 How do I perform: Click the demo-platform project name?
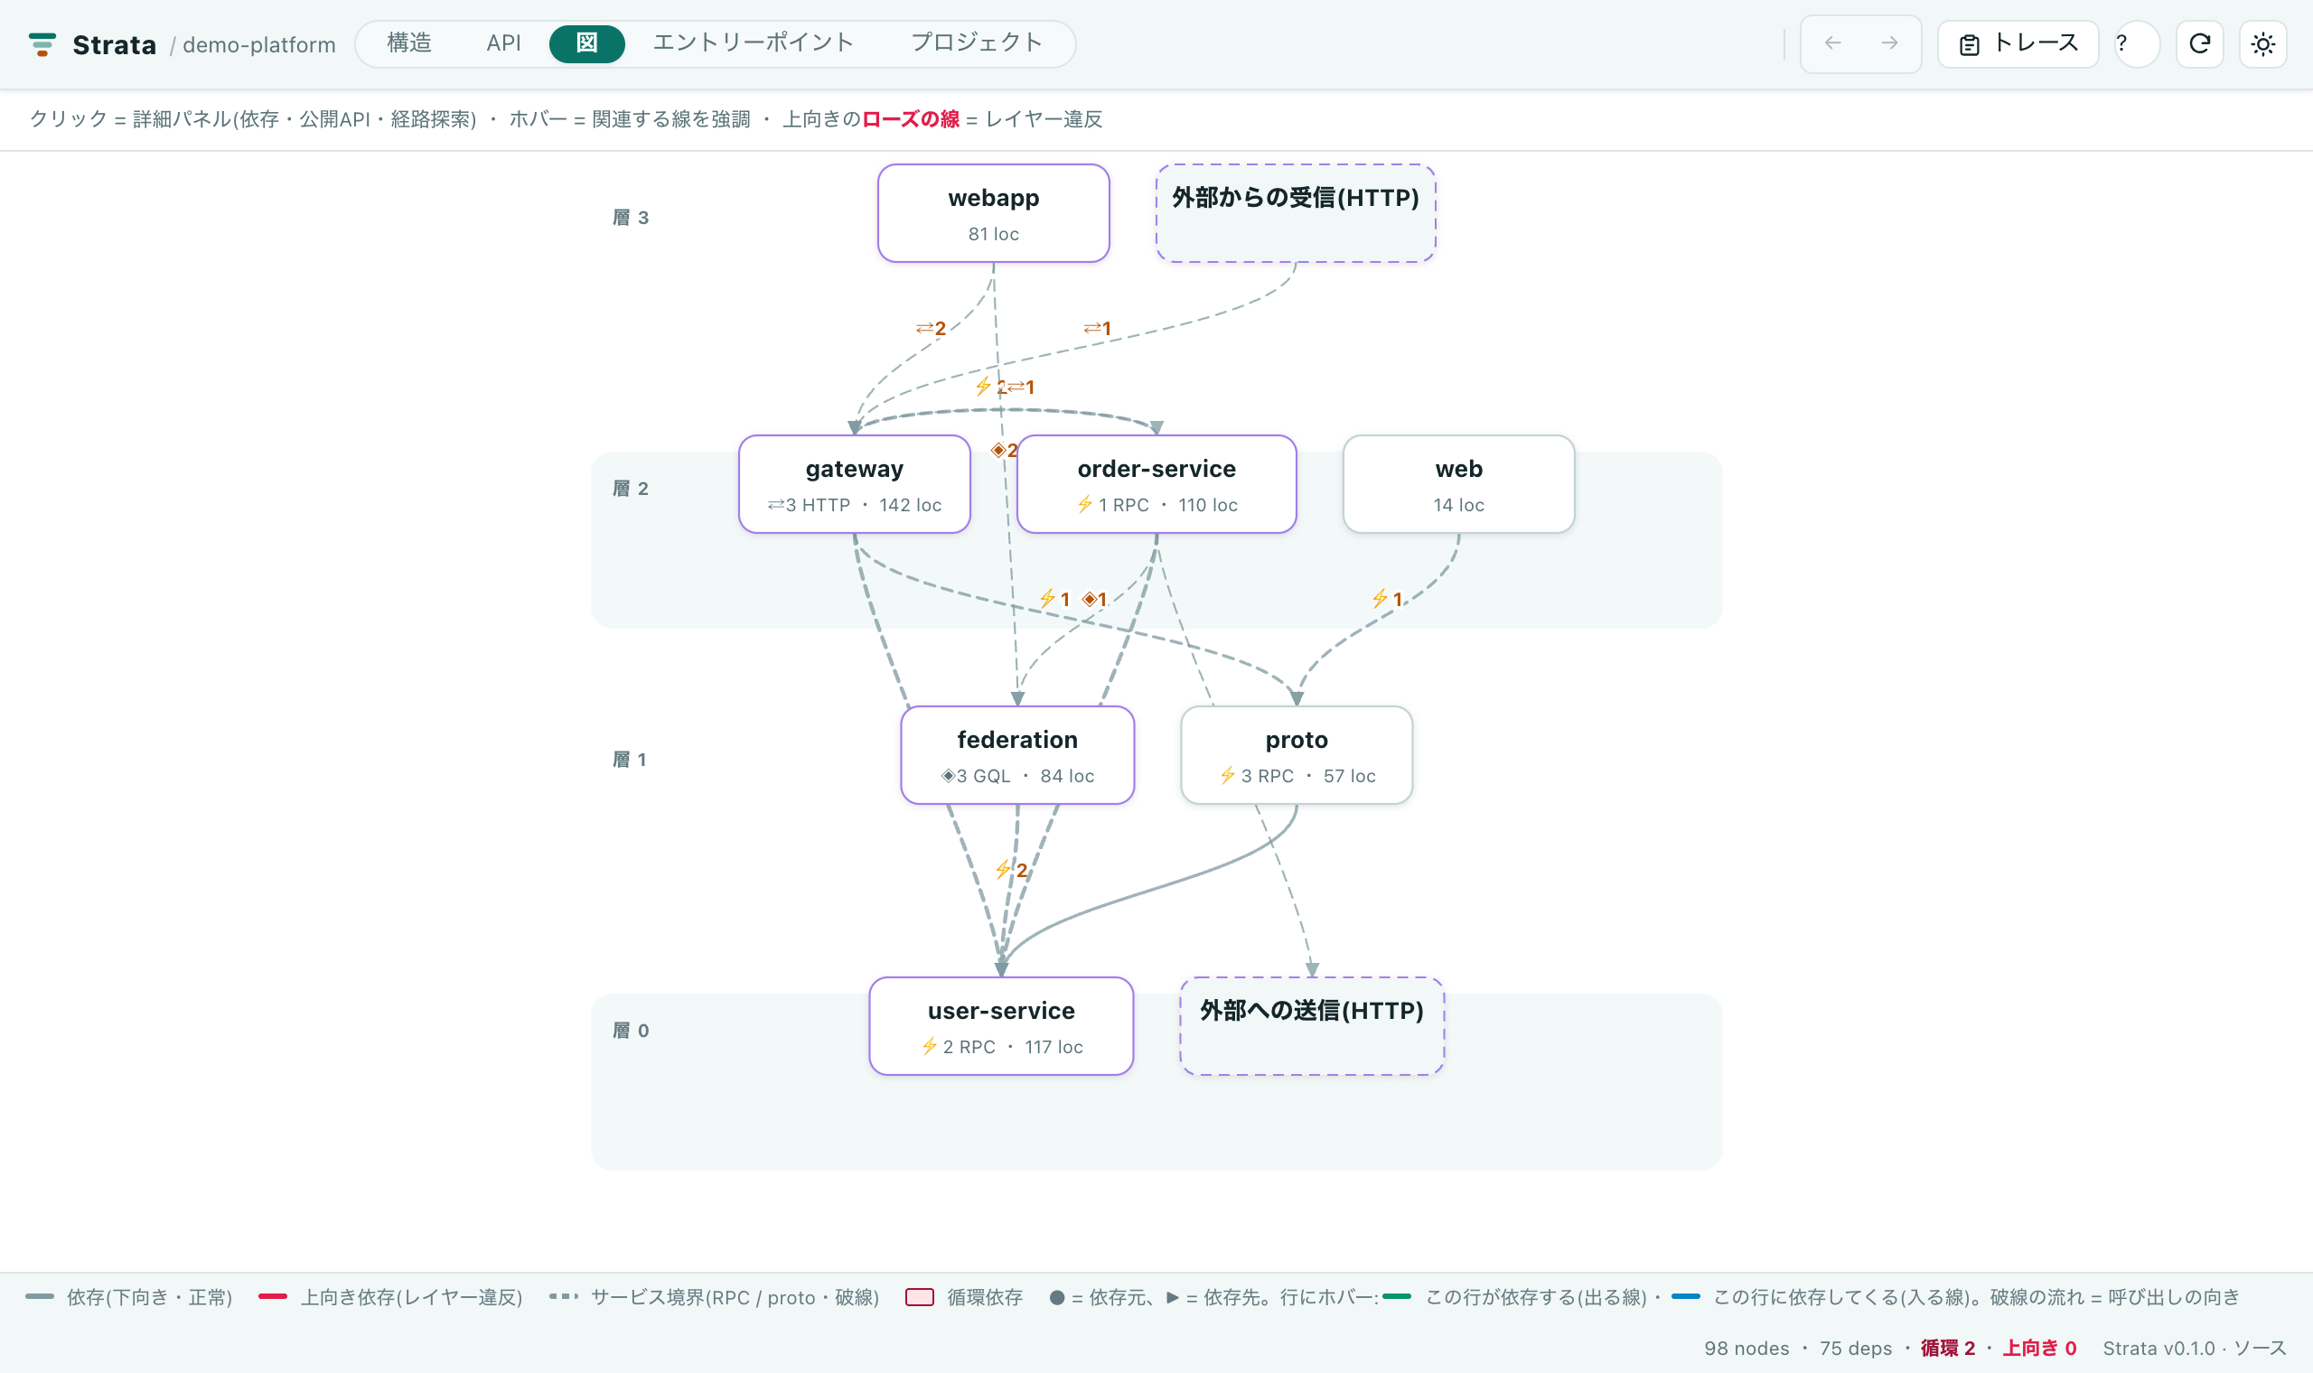(x=259, y=44)
